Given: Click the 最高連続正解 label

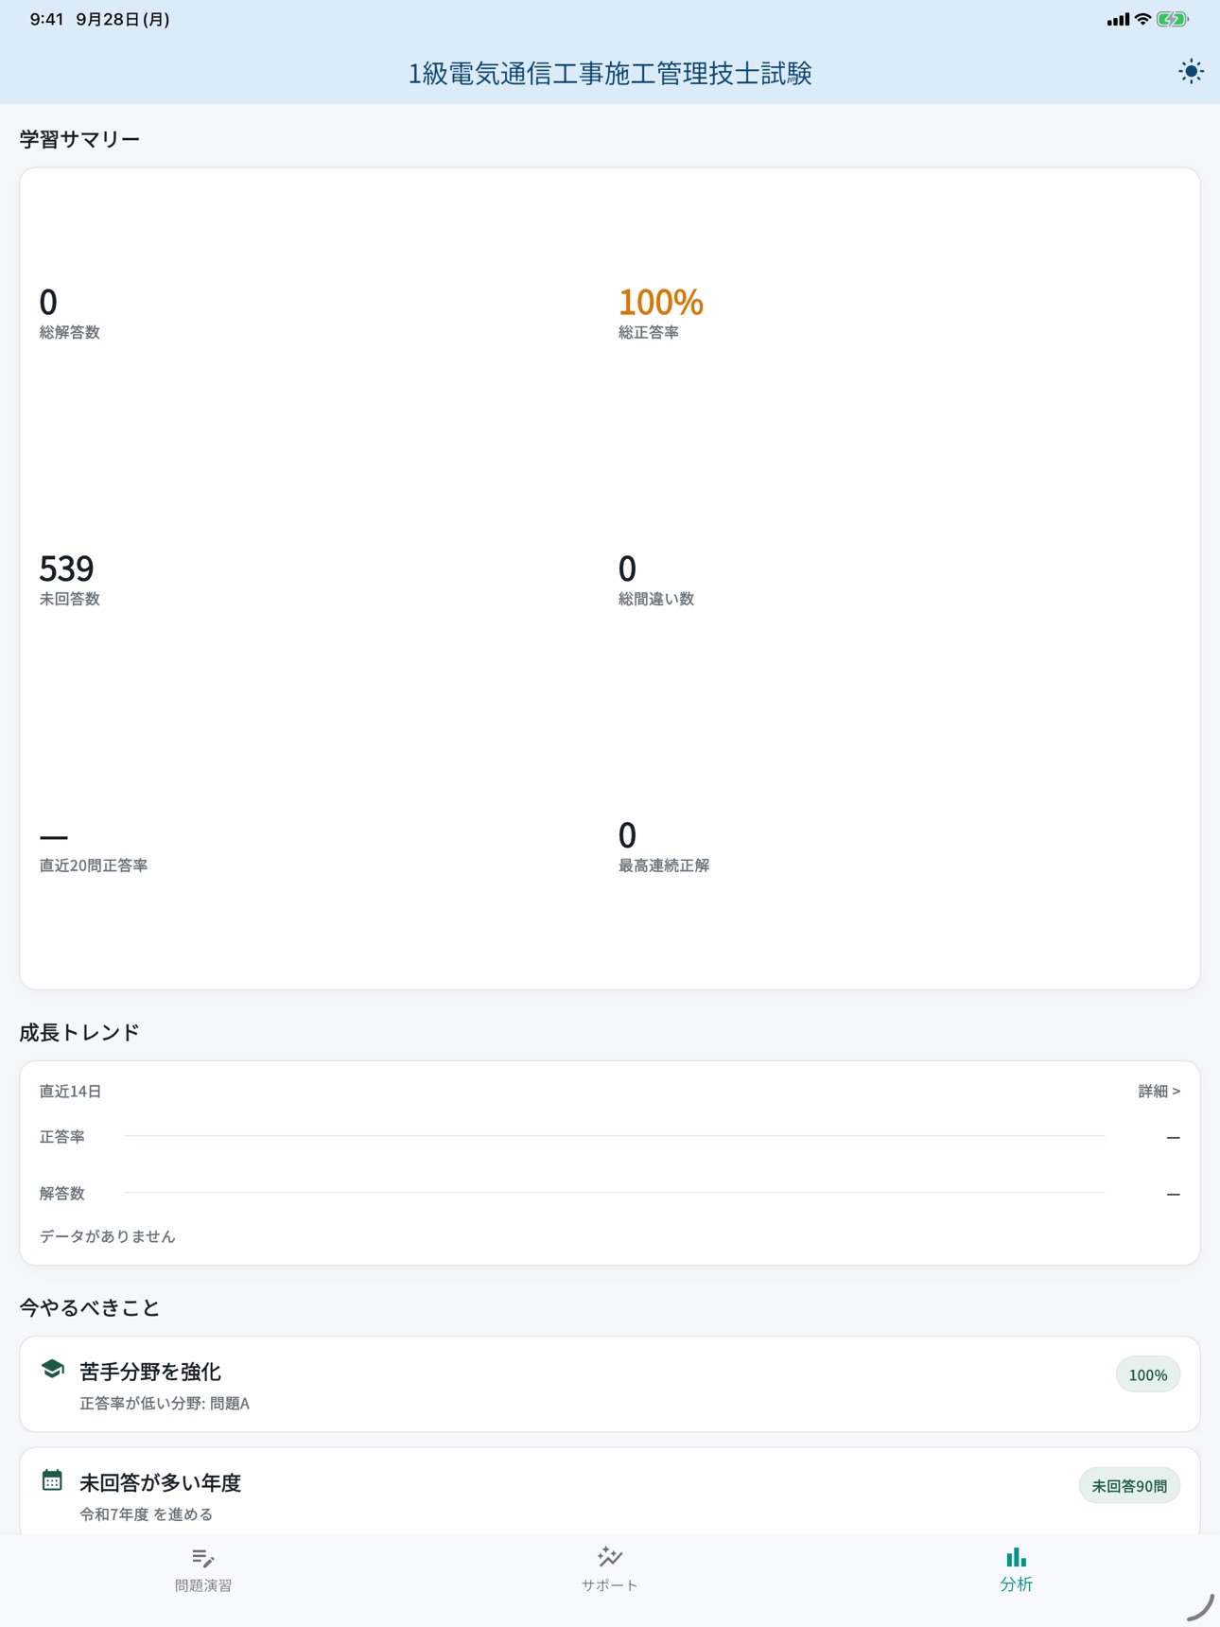Looking at the screenshot, I should 664,866.
